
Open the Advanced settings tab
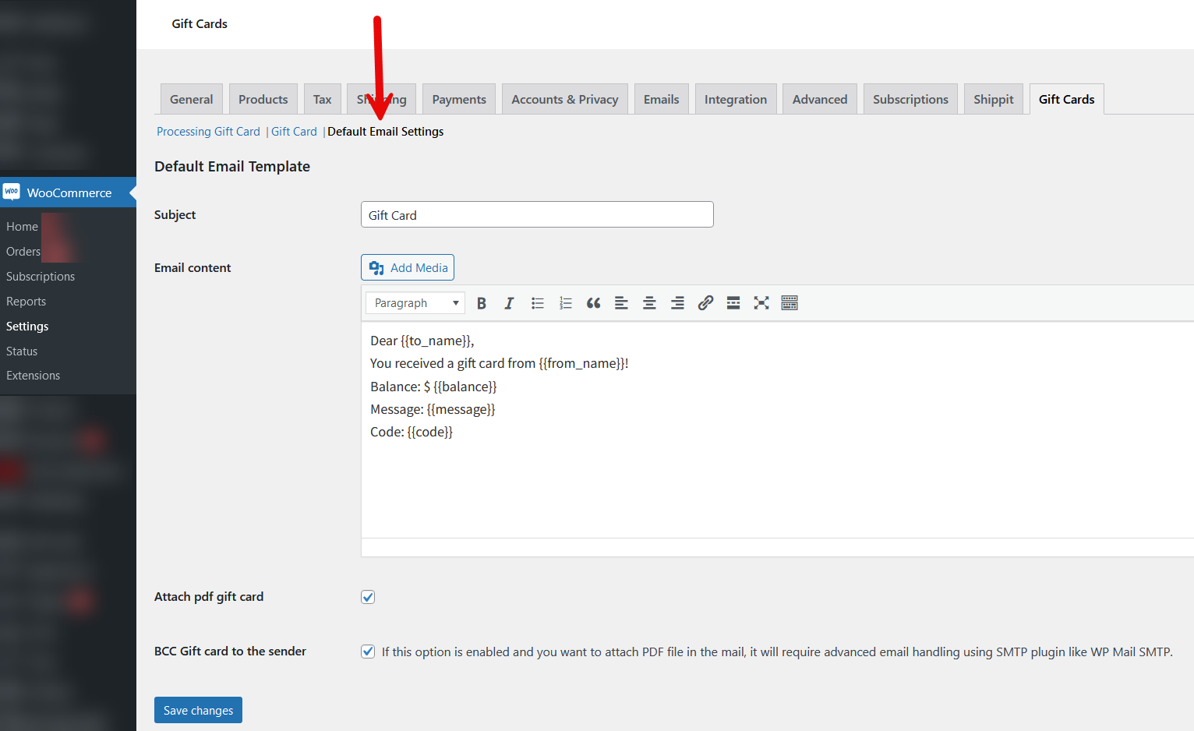click(820, 99)
